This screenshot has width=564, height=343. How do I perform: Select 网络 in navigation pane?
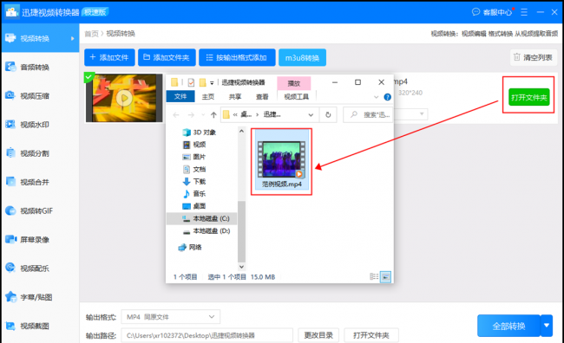(190, 247)
